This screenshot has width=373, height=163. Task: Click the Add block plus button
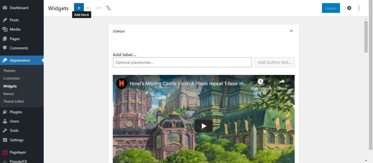click(x=79, y=8)
